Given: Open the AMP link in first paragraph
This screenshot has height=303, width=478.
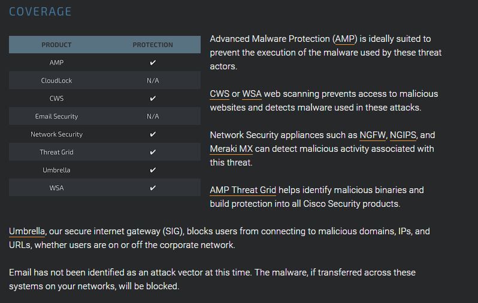Looking at the screenshot, I should [345, 39].
